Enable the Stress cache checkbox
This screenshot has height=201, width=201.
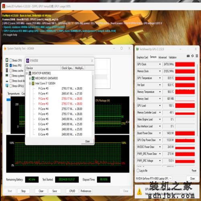11,71
